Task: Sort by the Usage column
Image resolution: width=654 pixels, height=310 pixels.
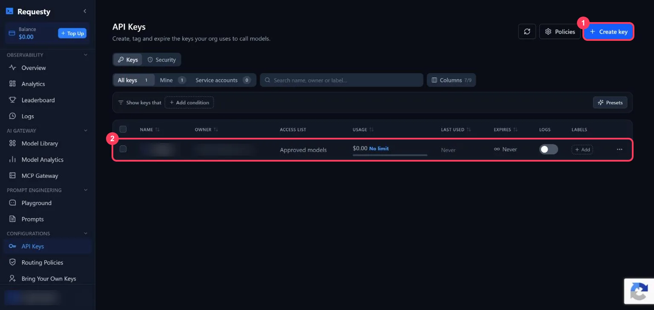Action: (363, 129)
